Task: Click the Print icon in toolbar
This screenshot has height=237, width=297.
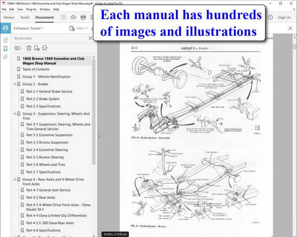Action: click(x=83, y=17)
